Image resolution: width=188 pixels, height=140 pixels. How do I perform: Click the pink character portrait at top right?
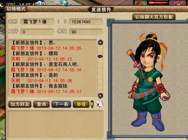pyautogui.click(x=178, y=3)
